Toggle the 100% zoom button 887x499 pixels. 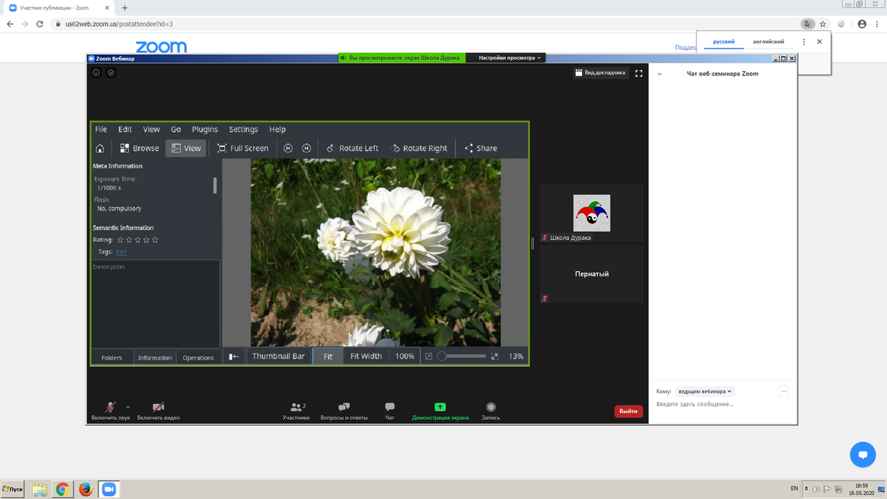405,356
